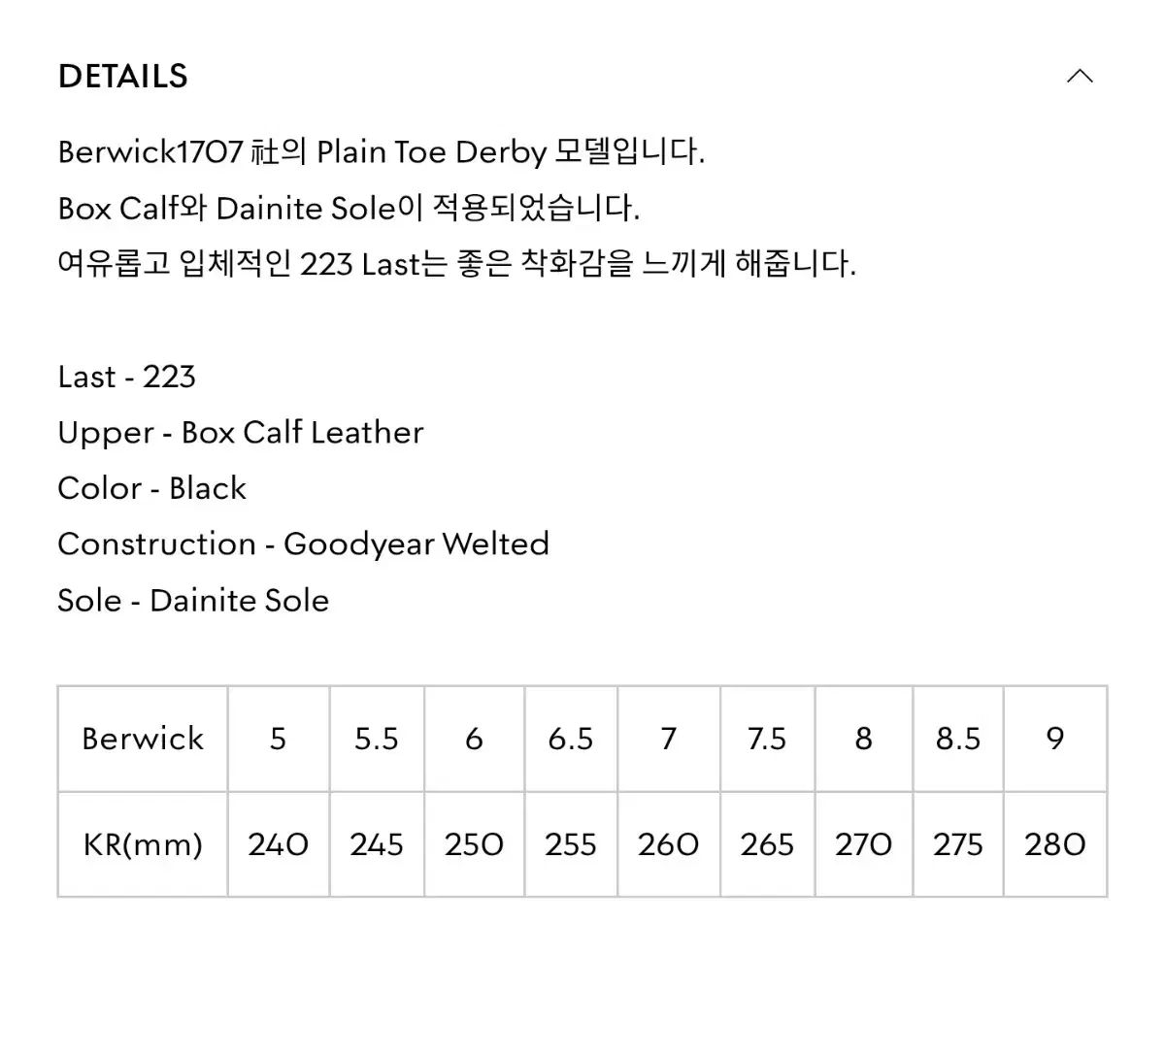The width and height of the screenshot is (1165, 1054).
Task: Click the Berwick row header cell
Action: pyautogui.click(x=143, y=739)
